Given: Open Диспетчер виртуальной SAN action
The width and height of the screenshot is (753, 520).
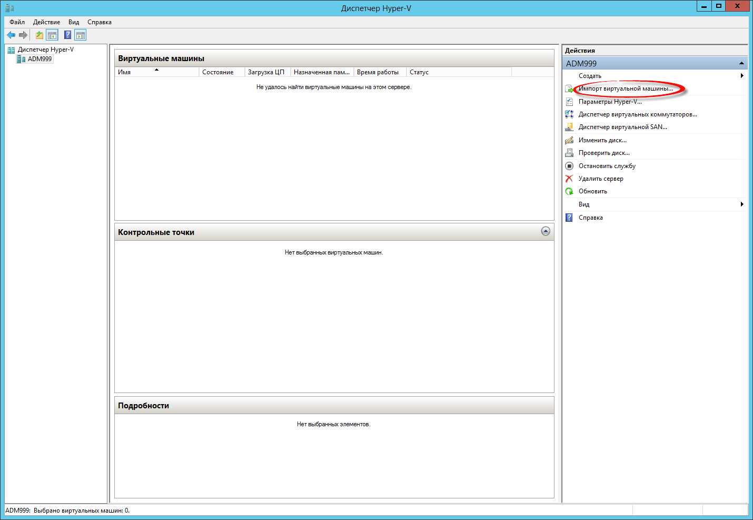Looking at the screenshot, I should point(623,127).
